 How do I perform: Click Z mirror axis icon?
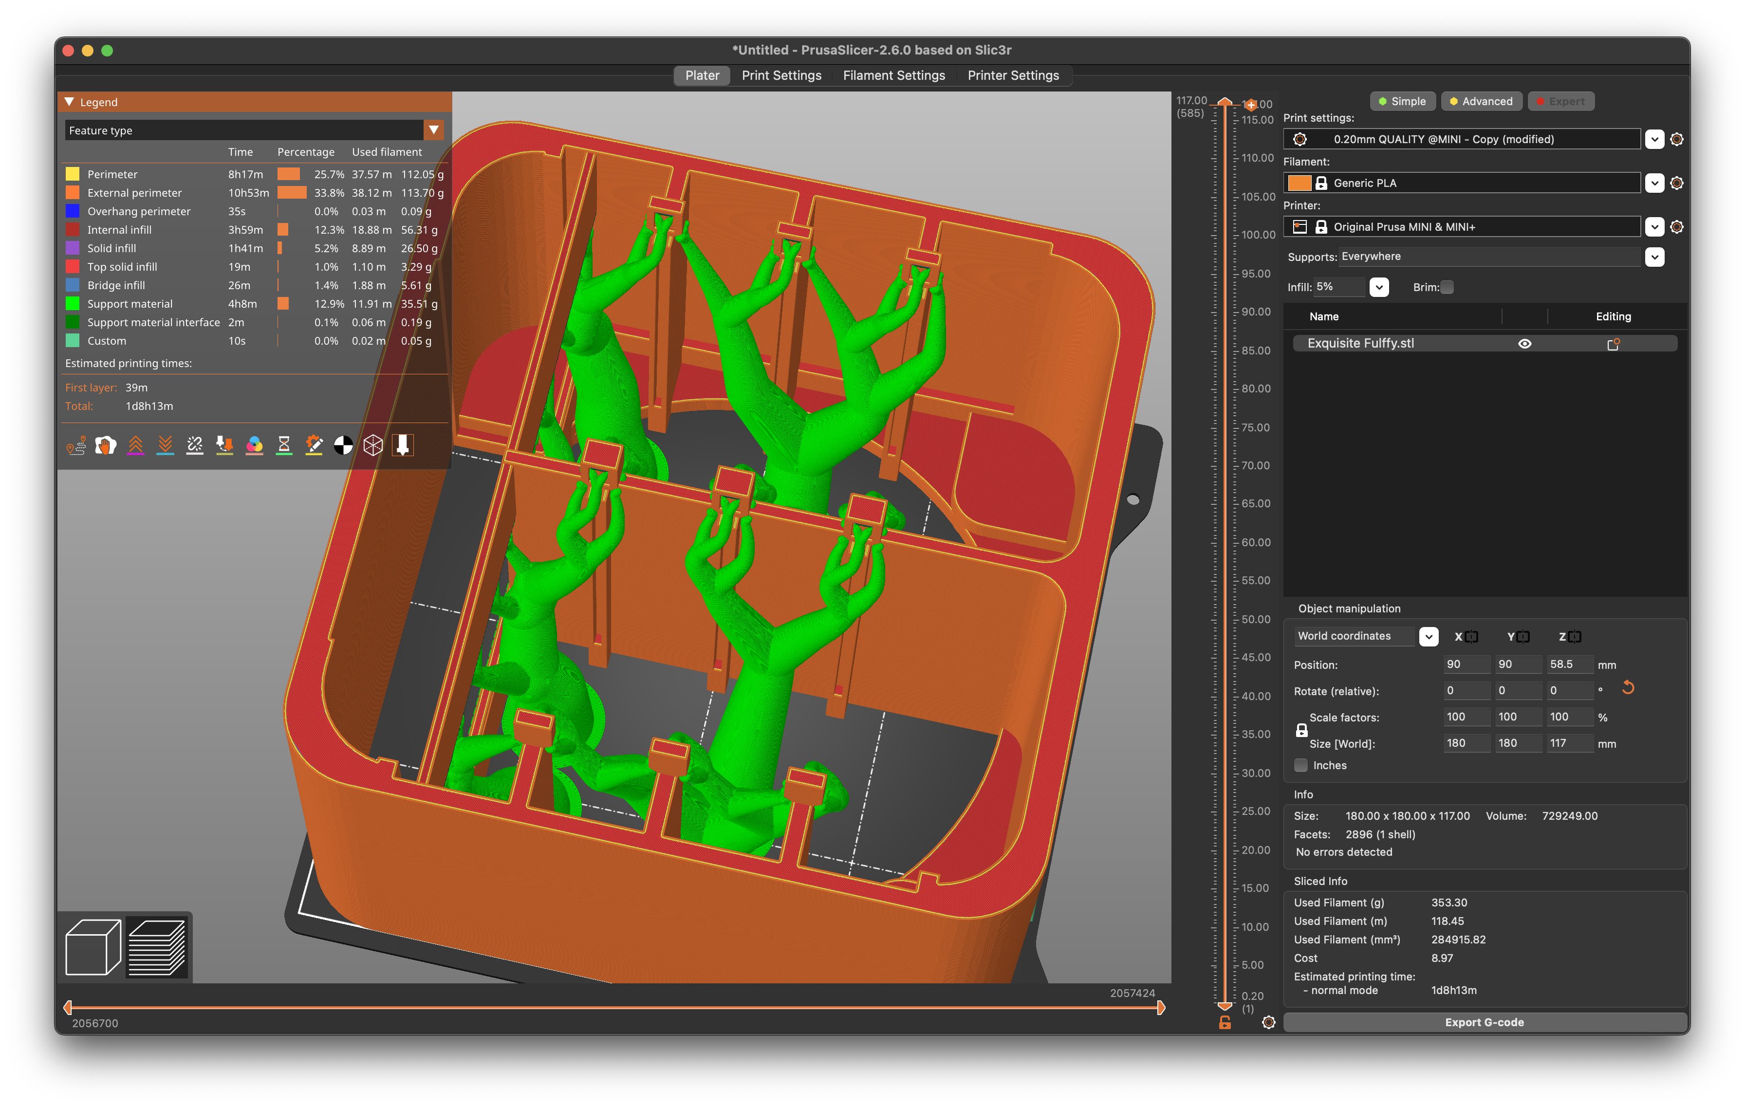1575,637
